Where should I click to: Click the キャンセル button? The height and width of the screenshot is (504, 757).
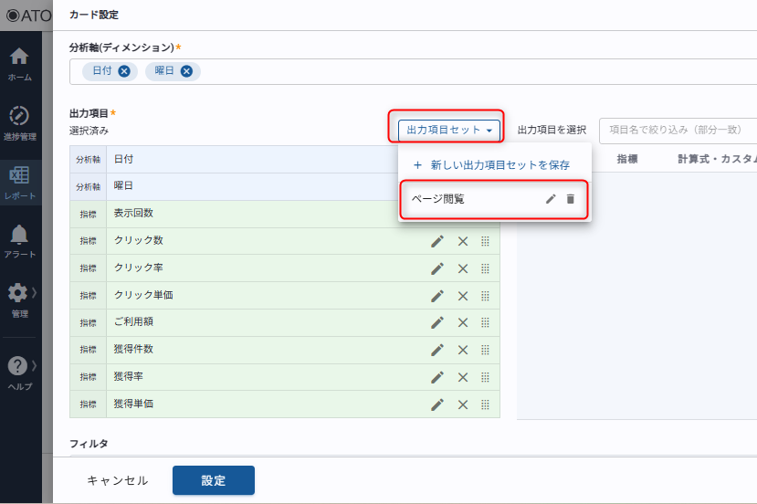pos(117,480)
